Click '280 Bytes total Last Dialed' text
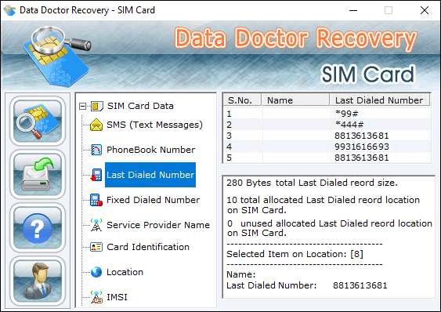Image resolution: width=441 pixels, height=312 pixels. pyautogui.click(x=313, y=183)
